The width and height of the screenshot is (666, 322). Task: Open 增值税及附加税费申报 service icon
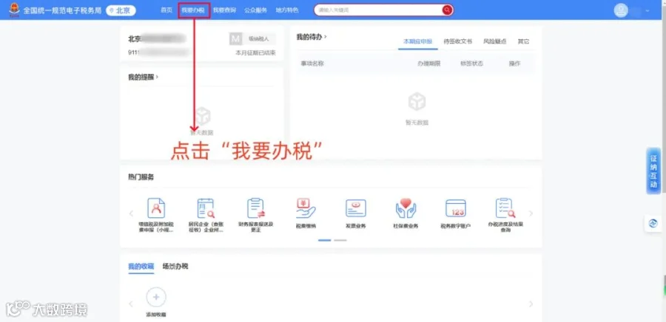pyautogui.click(x=156, y=208)
